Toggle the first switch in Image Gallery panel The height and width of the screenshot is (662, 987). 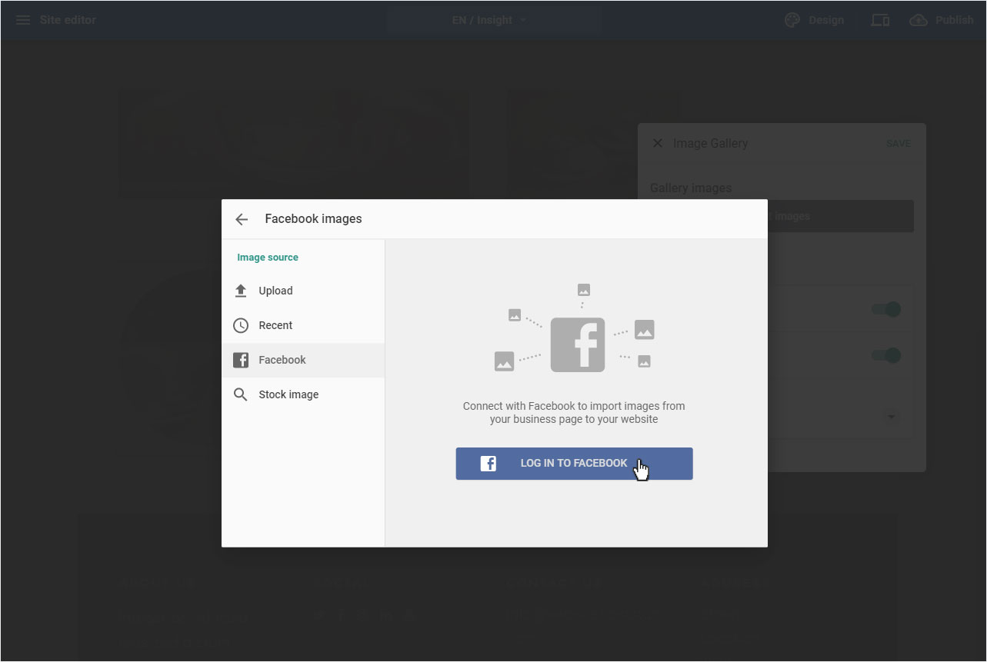[x=886, y=309]
